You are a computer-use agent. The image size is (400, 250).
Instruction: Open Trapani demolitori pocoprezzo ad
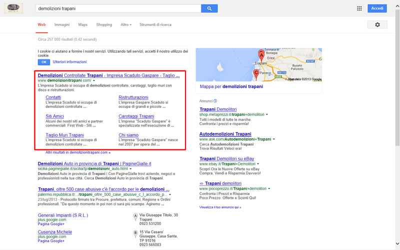[x=220, y=183]
